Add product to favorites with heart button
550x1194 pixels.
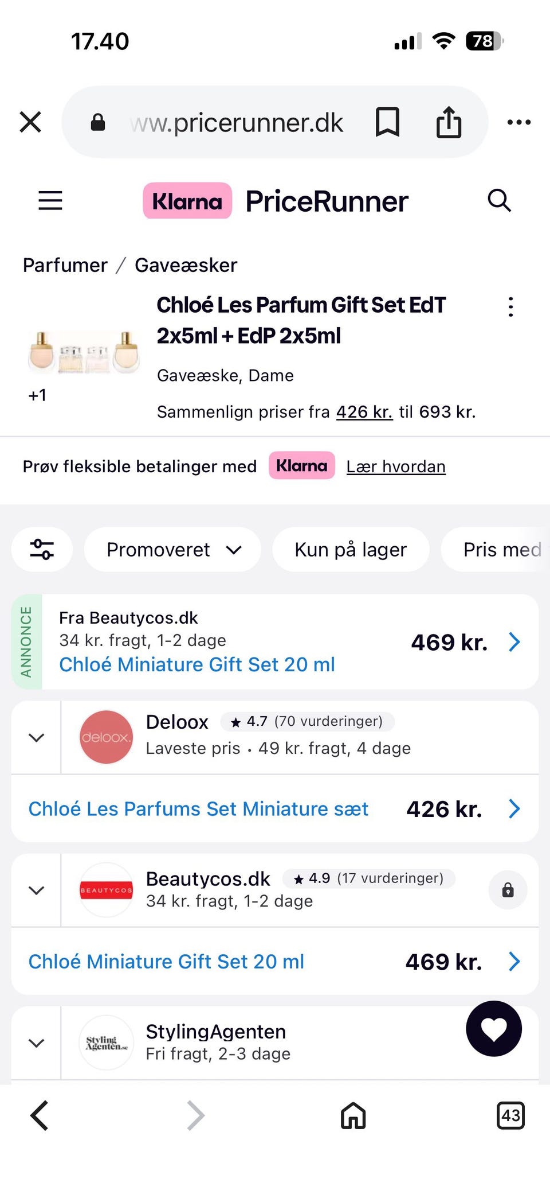(494, 1029)
